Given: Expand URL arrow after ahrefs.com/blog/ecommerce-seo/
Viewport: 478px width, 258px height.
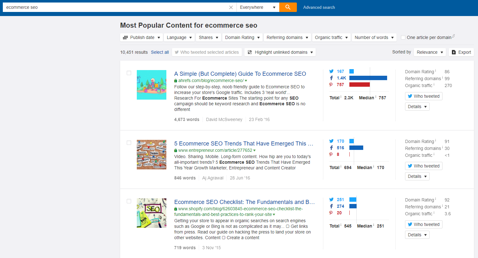Looking at the screenshot, I should (x=246, y=81).
